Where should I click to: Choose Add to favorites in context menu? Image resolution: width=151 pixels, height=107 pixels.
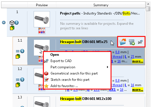tap(77, 86)
